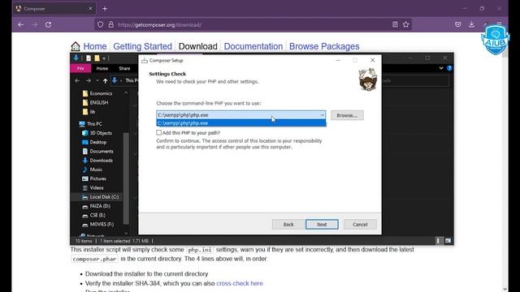The image size is (520, 292).
Task: Open Desktop in navigation pane
Action: [x=94, y=142]
